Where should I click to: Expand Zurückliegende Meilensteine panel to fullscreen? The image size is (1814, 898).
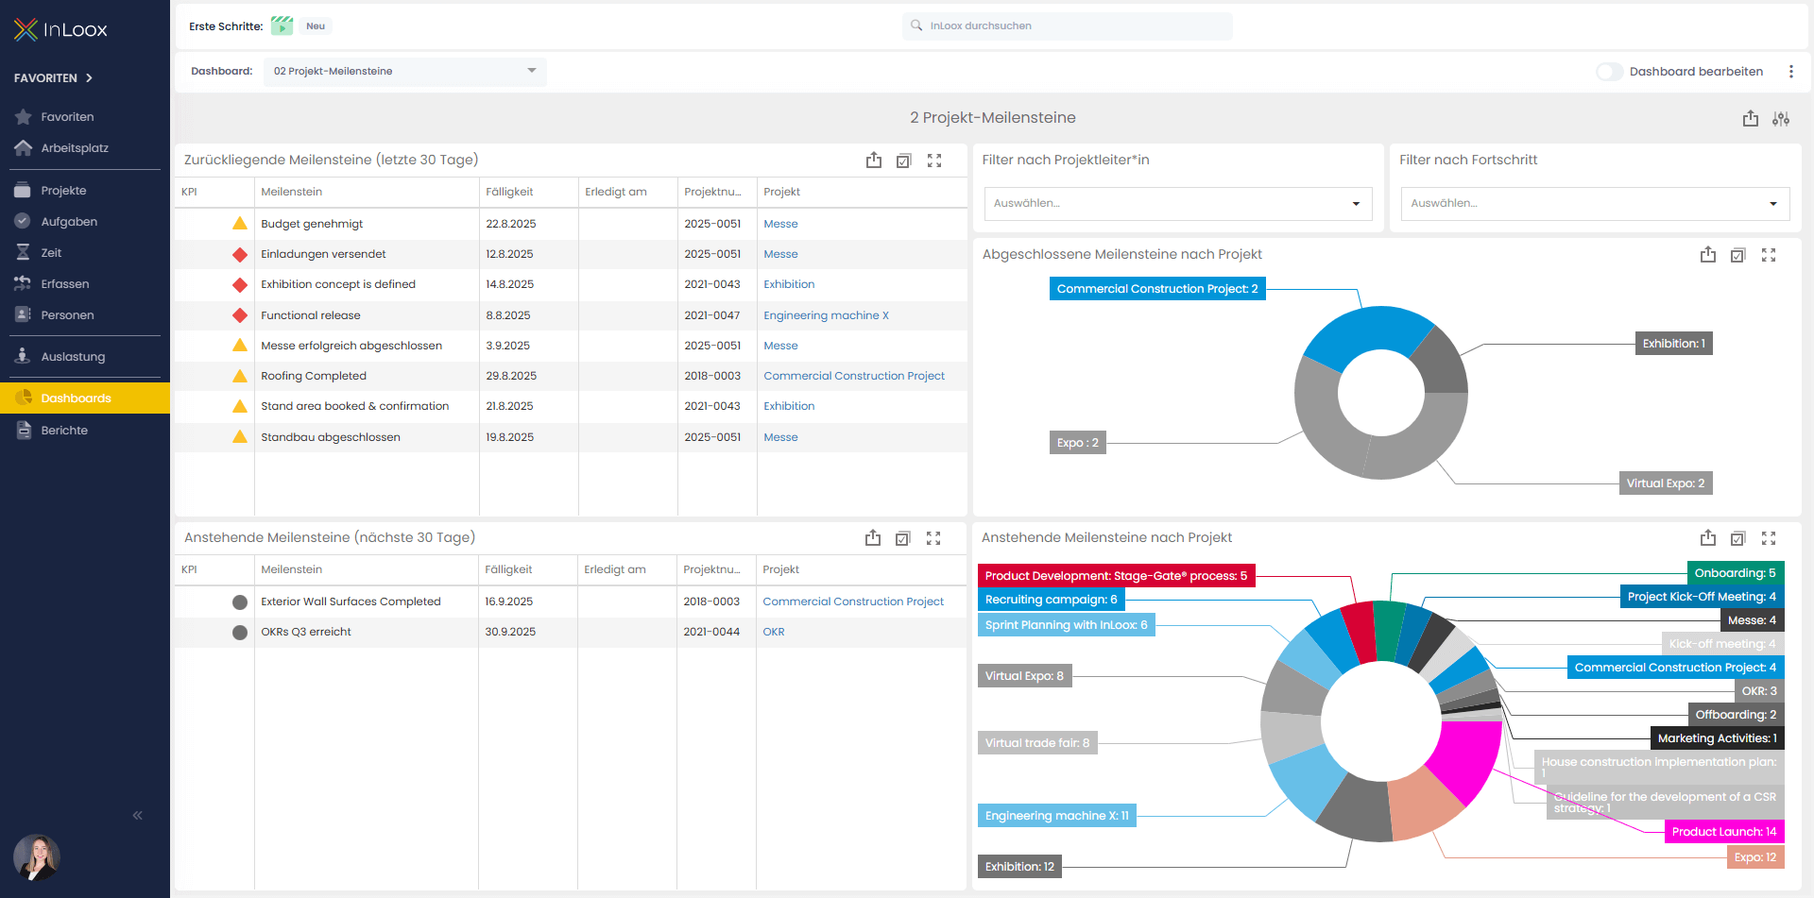point(933,161)
